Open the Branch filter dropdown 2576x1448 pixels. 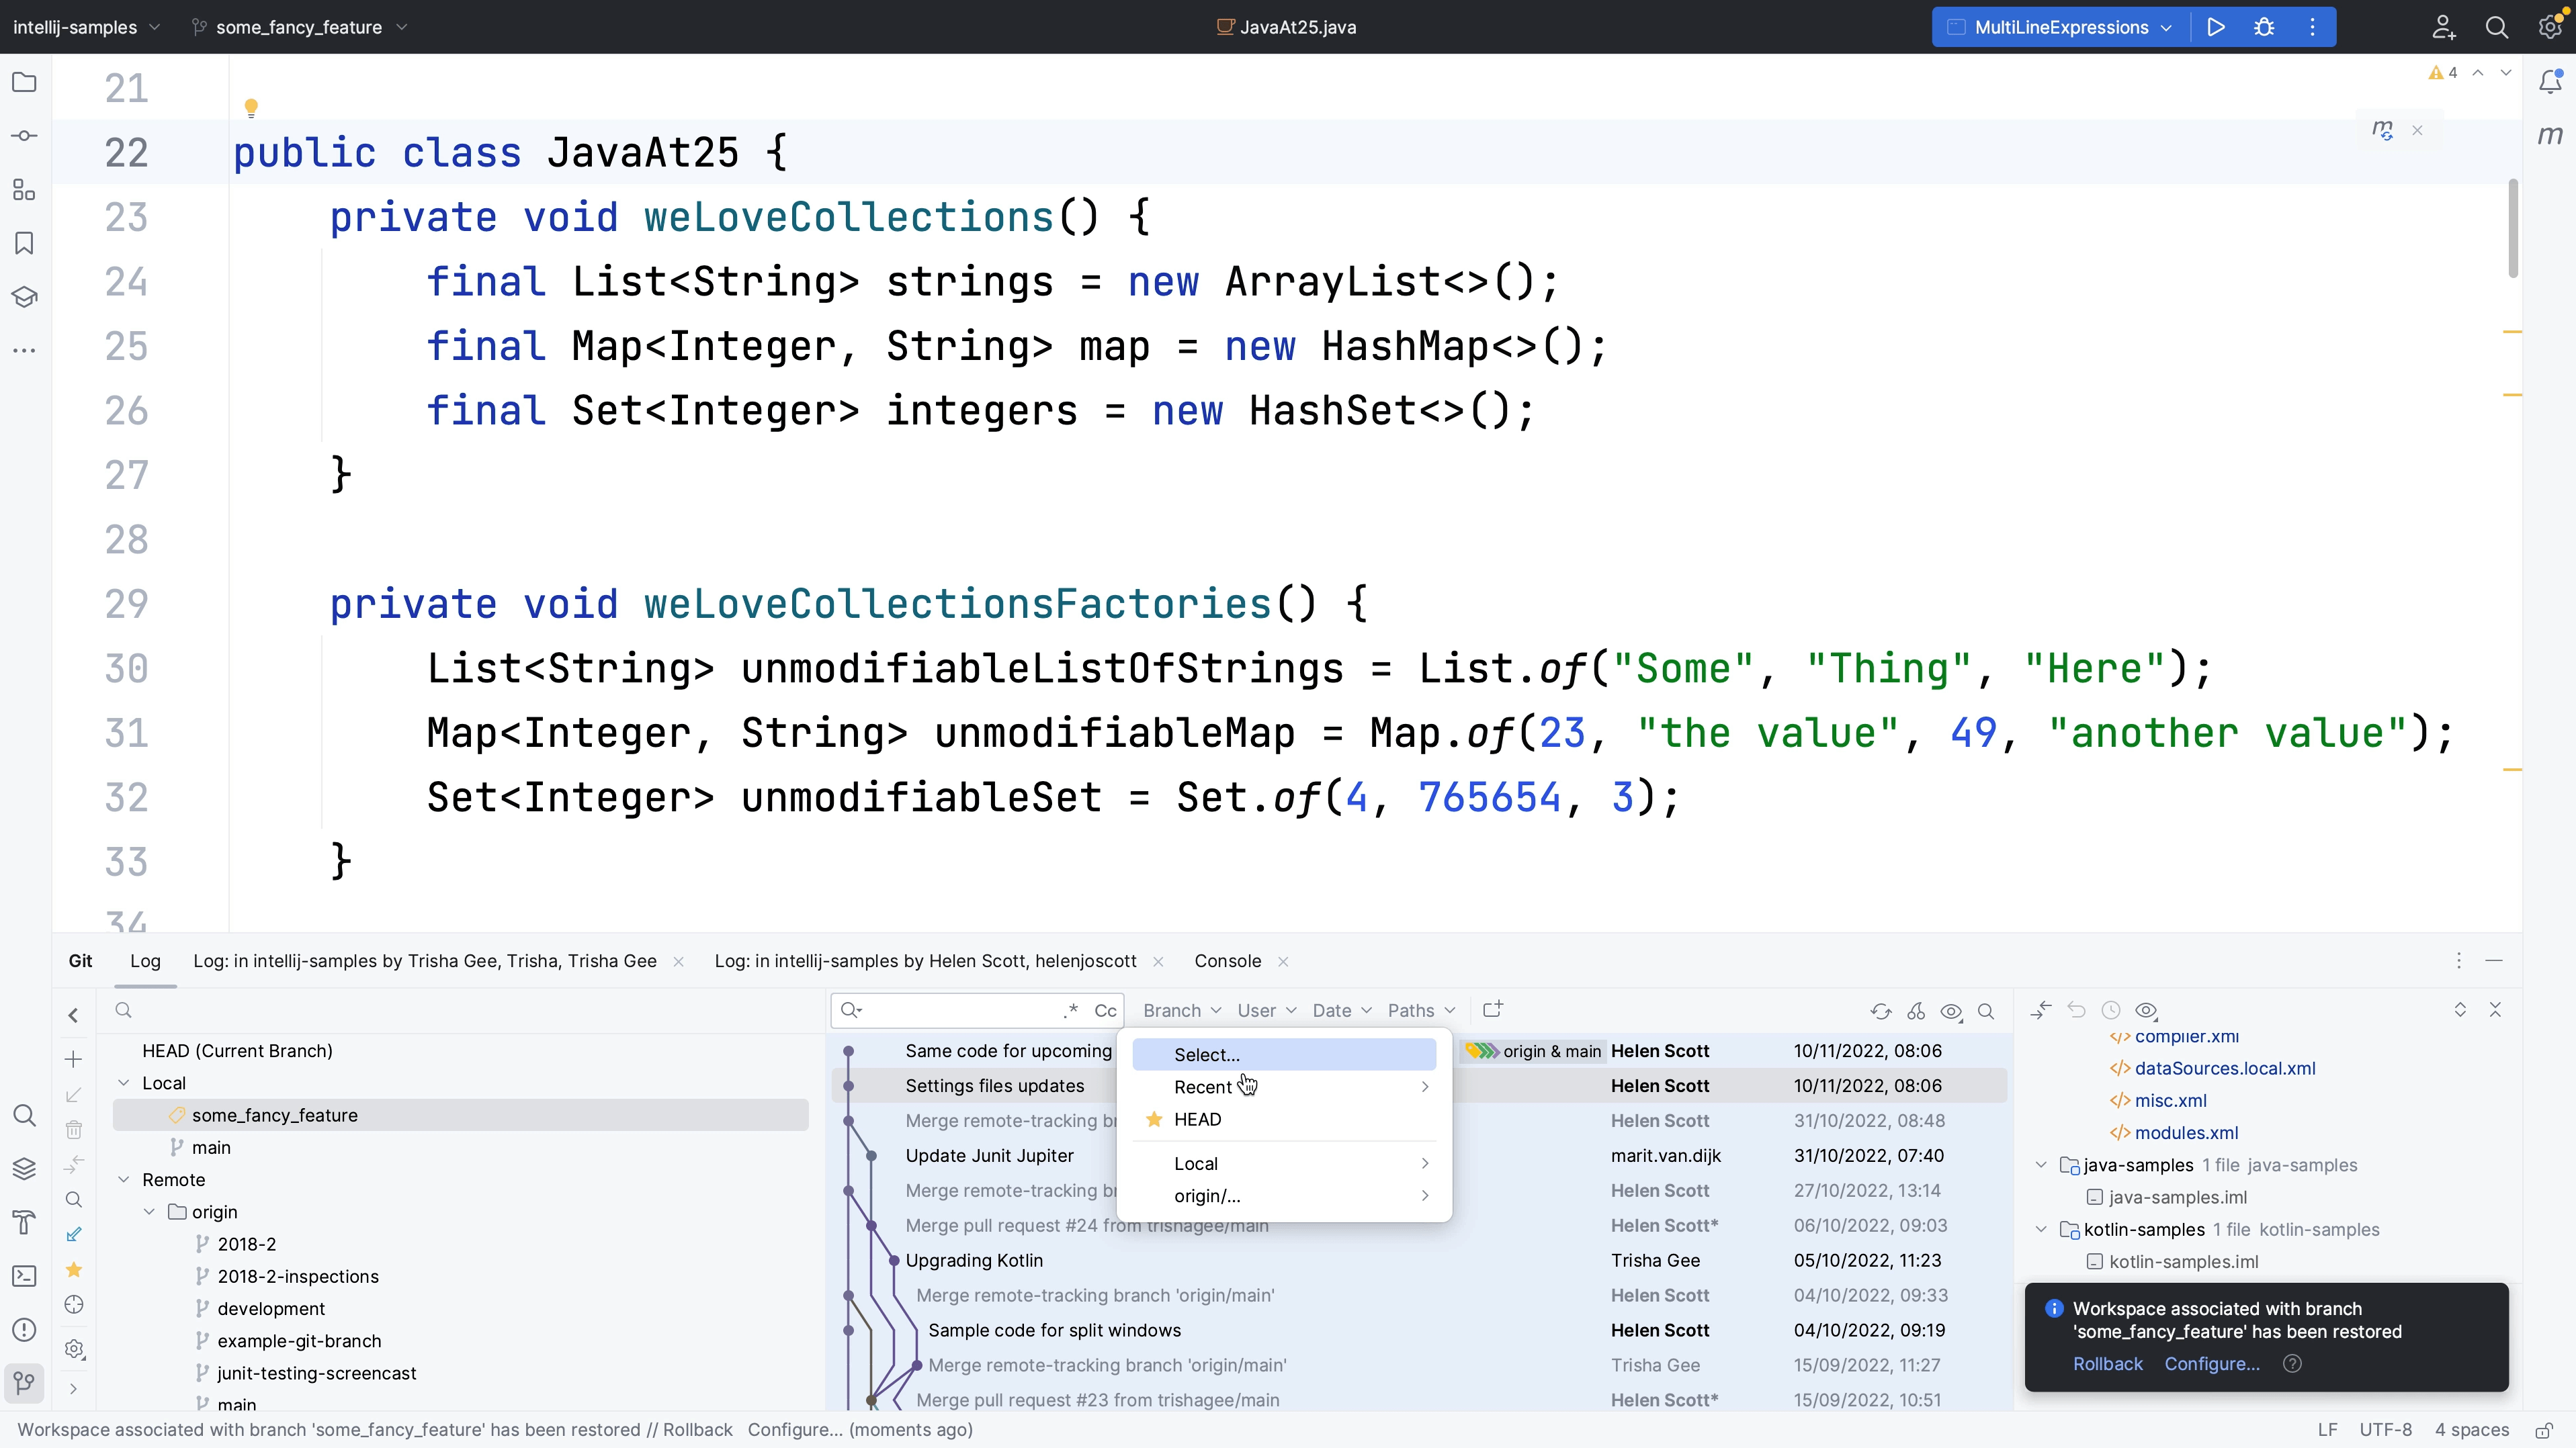pyautogui.click(x=1181, y=1010)
